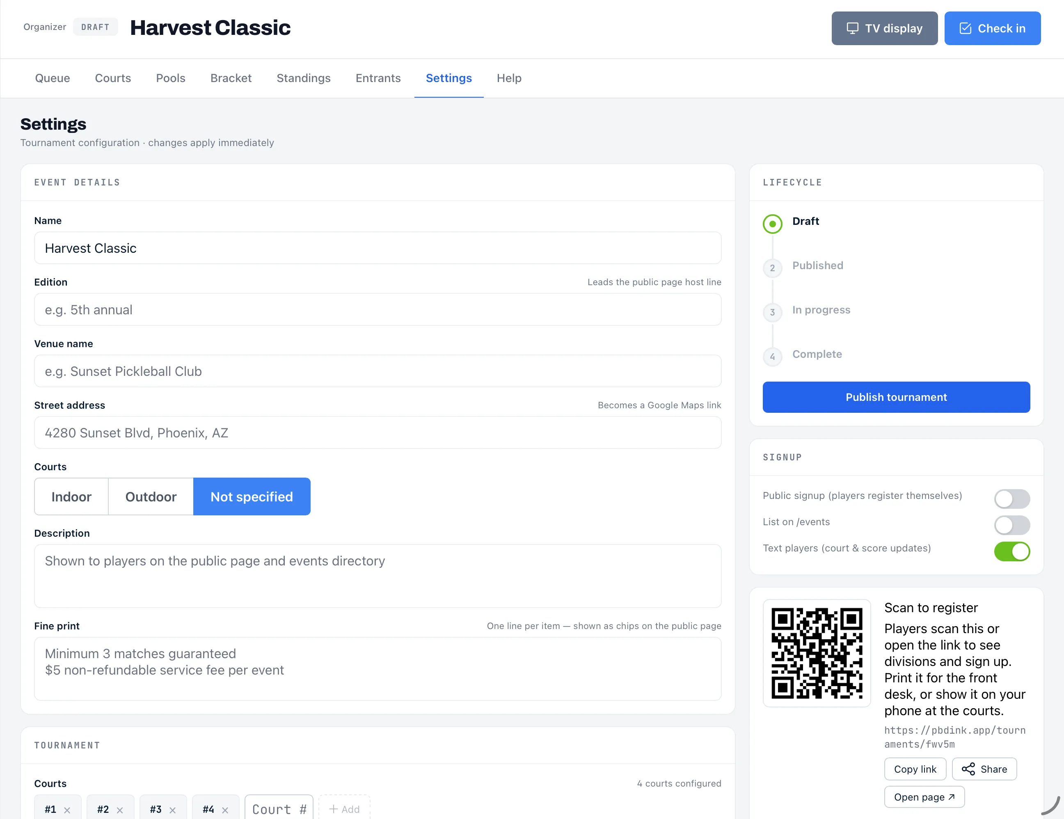Focus the Edition input field

[x=378, y=309]
